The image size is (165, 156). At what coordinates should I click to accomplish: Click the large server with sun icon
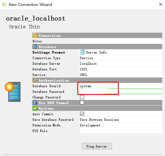pyautogui.click(x=13, y=92)
